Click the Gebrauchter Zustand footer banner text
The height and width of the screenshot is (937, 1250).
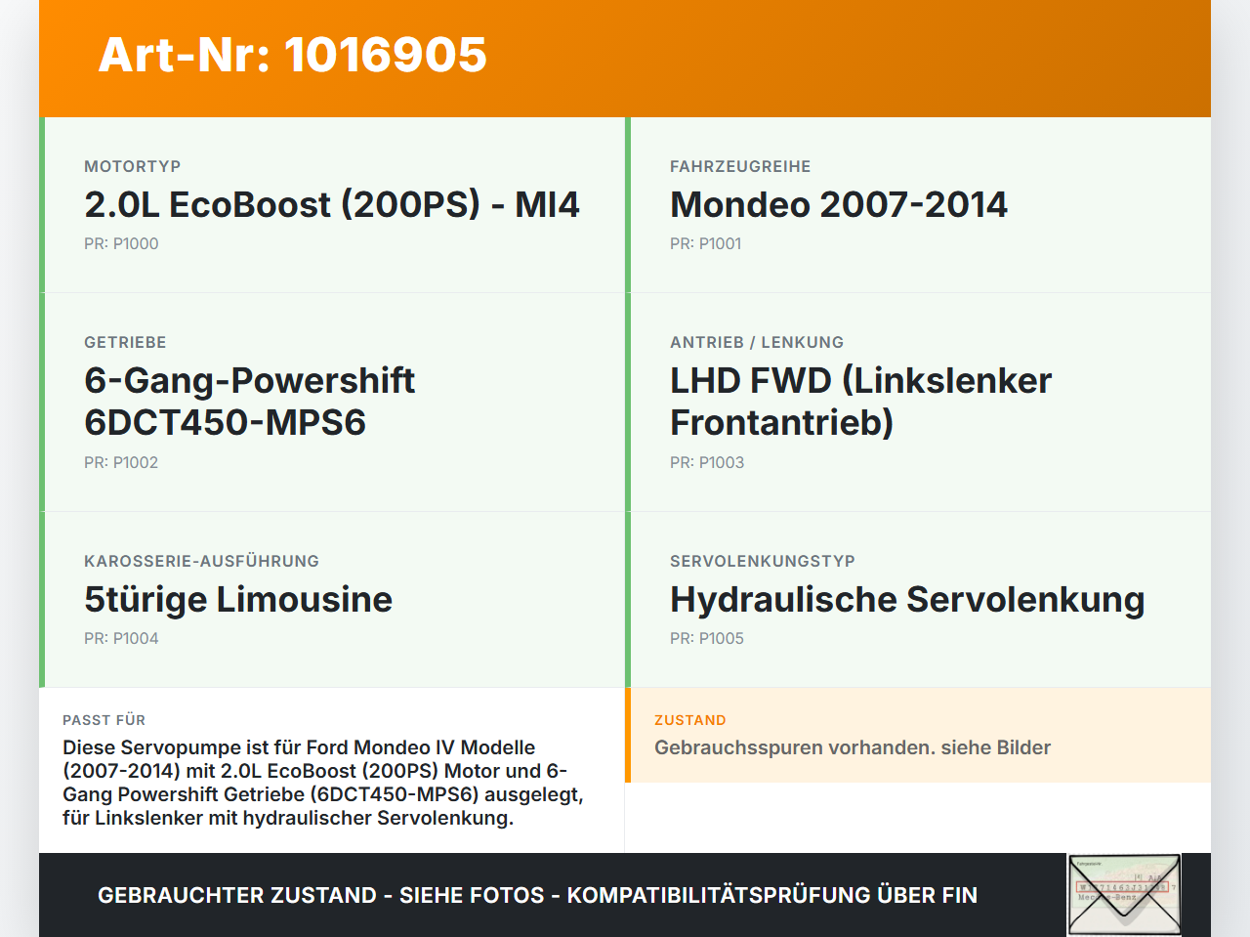[537, 895]
